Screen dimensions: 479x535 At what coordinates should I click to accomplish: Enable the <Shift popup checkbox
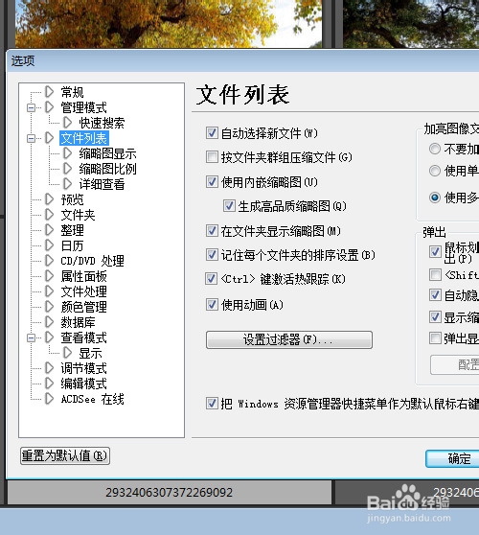pos(435,274)
